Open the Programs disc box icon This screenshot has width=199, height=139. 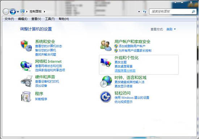[26, 96]
